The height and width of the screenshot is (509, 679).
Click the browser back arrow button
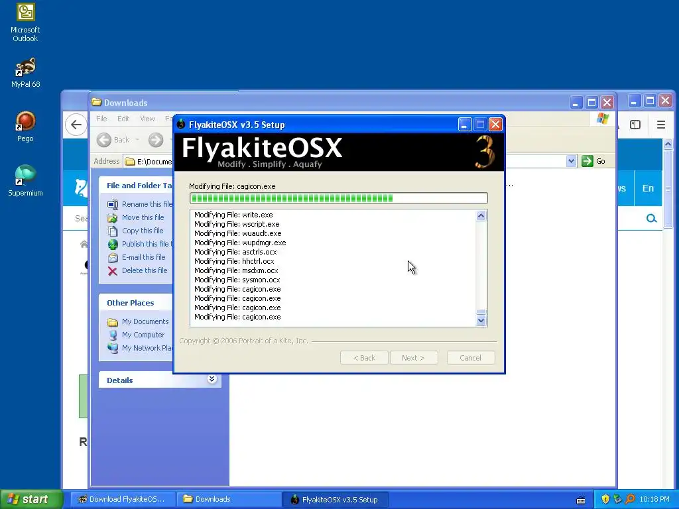coord(76,125)
